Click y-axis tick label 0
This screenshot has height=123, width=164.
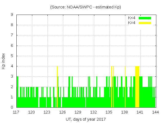pos(12,107)
